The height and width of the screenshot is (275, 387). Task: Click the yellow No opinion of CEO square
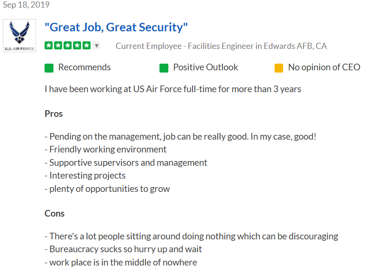tap(279, 68)
